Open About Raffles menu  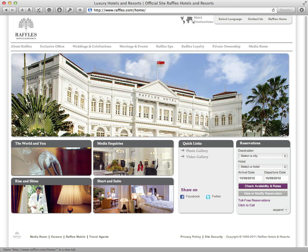click(x=21, y=46)
